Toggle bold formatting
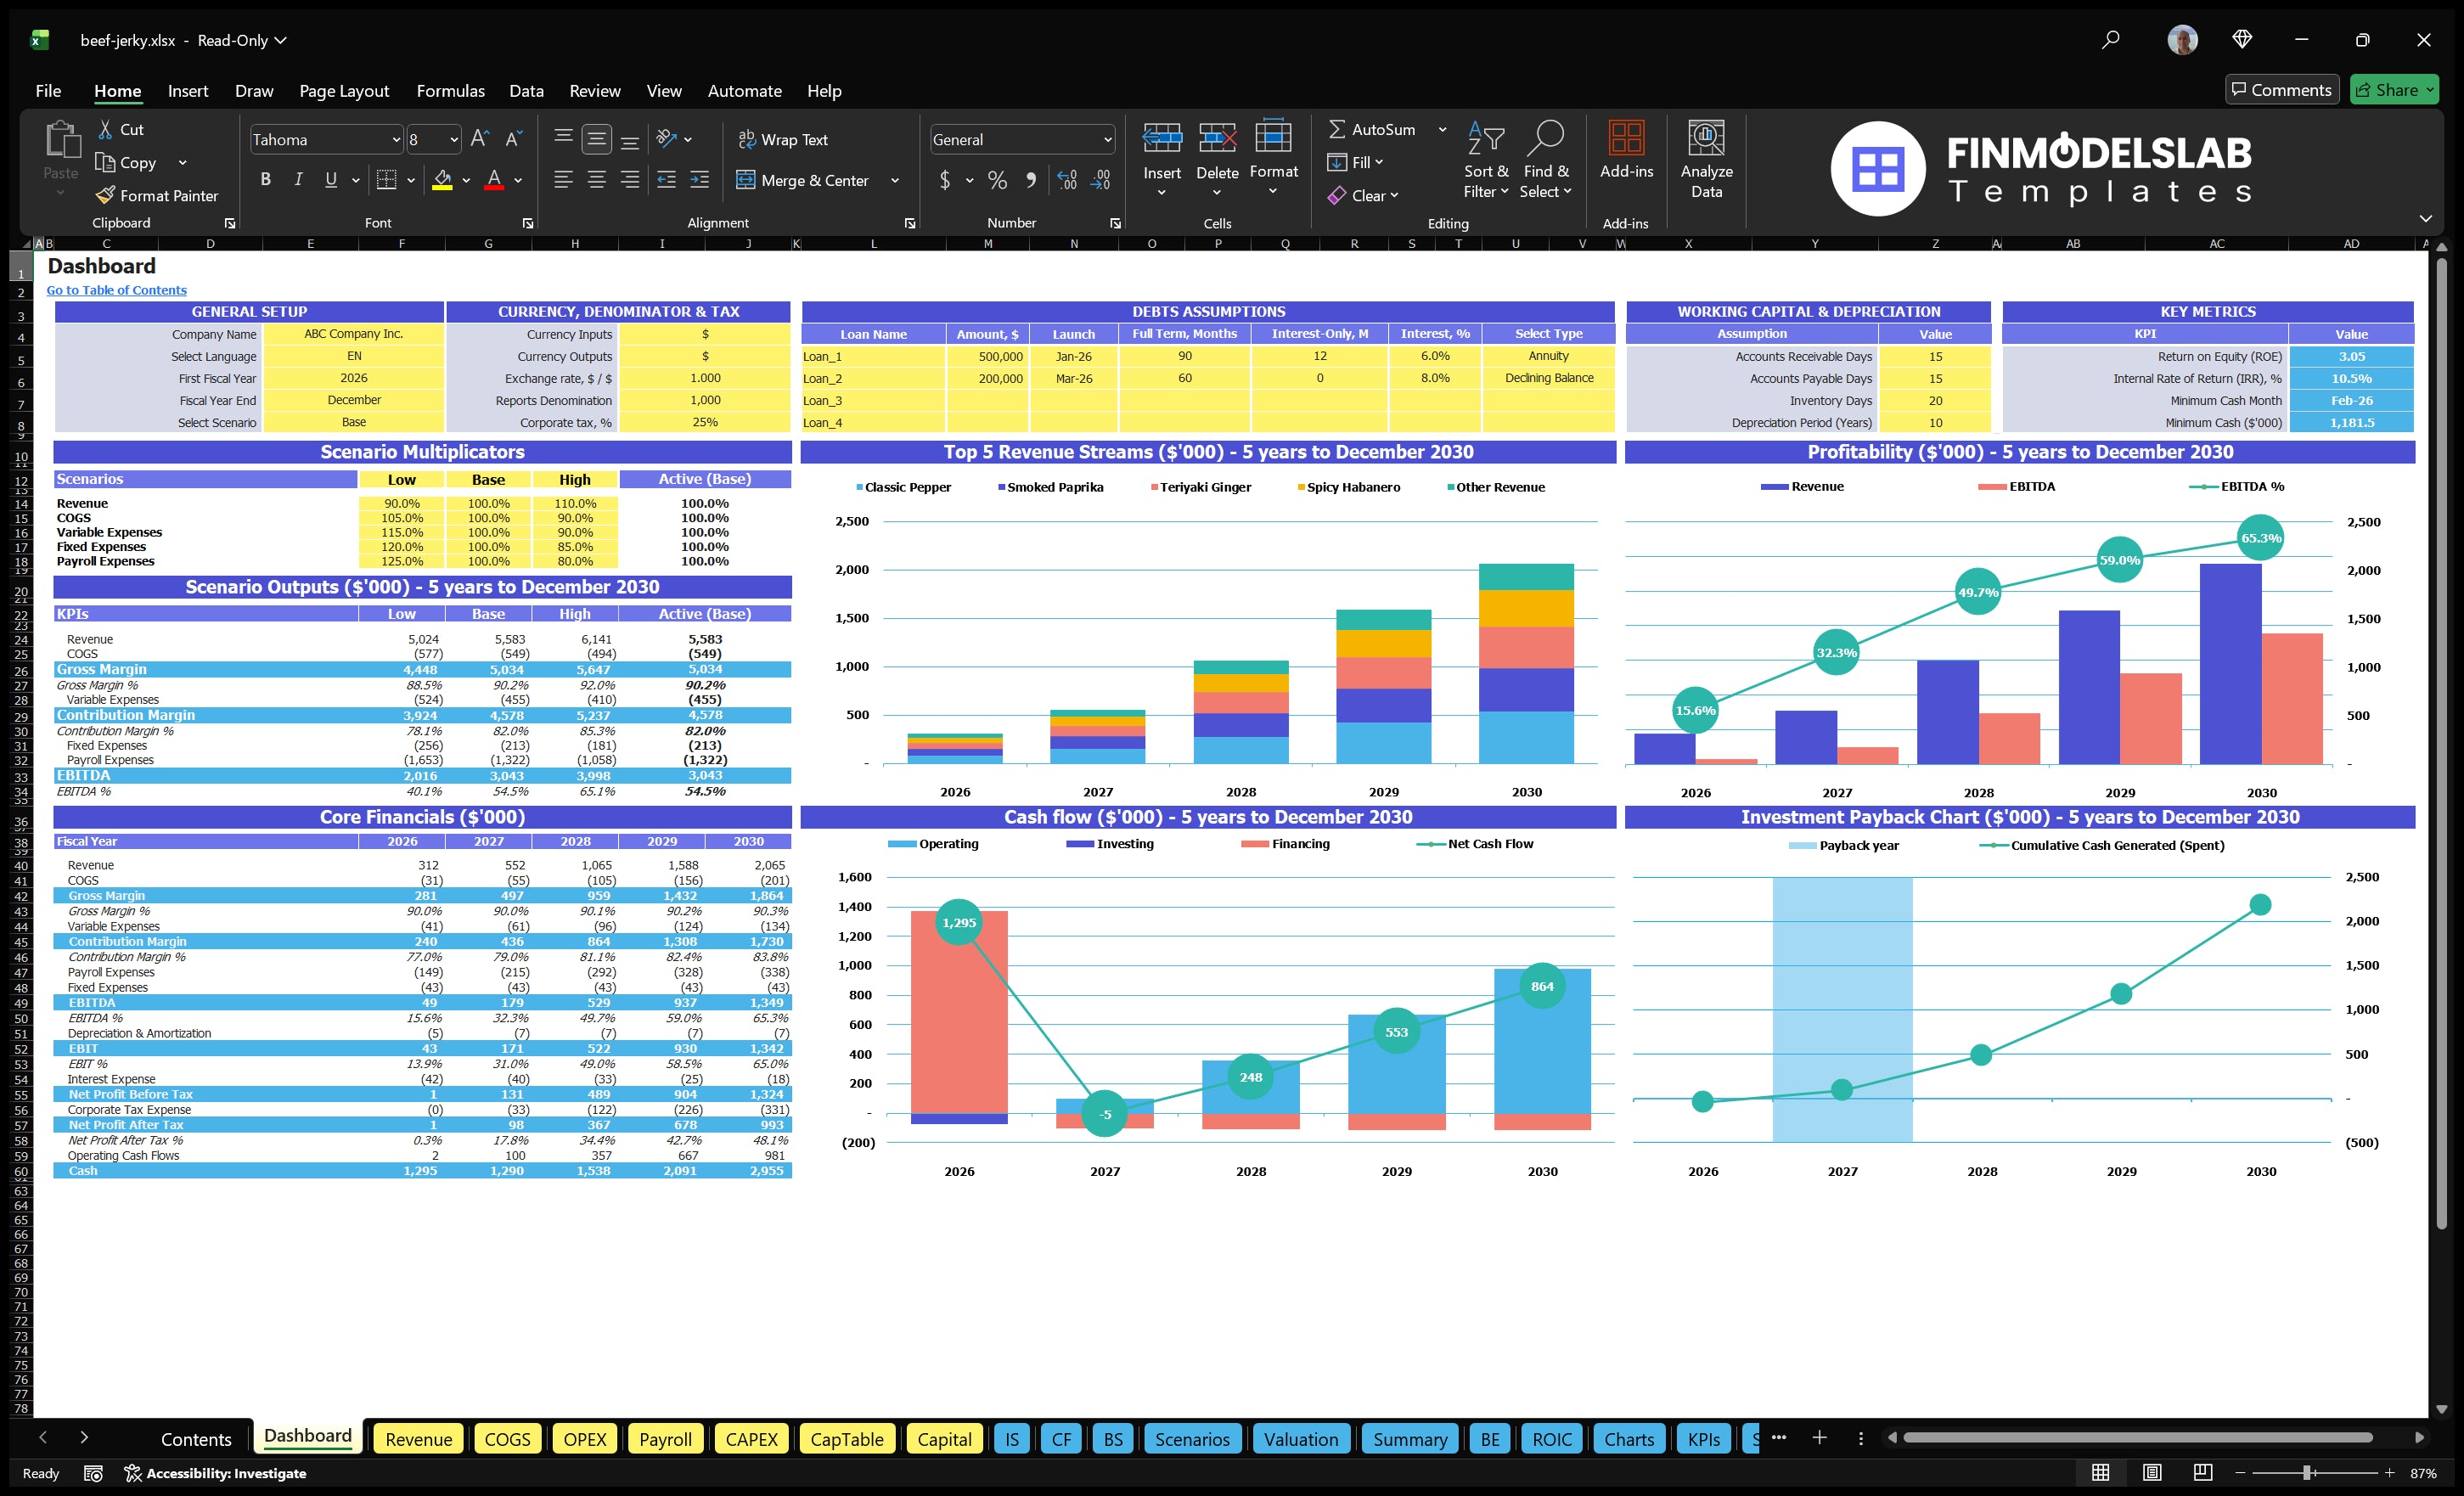The height and width of the screenshot is (1496, 2464). tap(265, 179)
